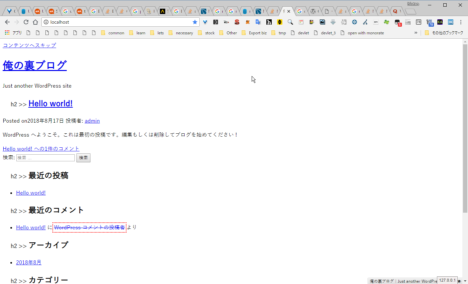Open the Chrome three-dot menu
The image size is (468, 284).
[461, 22]
